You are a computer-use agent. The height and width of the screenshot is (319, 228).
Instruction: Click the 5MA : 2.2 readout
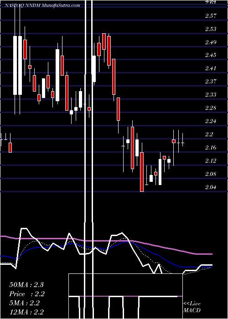coord(25,303)
